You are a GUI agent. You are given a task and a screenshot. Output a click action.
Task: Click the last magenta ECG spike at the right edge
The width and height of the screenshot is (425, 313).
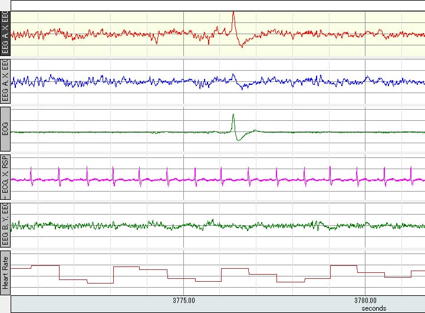tap(412, 170)
